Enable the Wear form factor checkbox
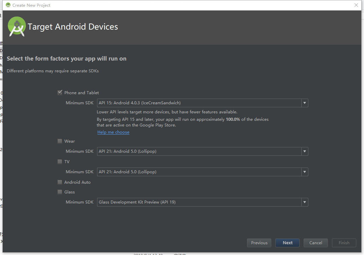The width and height of the screenshot is (364, 255). 60,141
